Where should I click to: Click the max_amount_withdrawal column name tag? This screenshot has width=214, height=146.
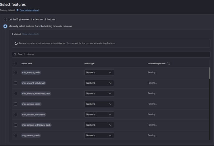coord(34,114)
